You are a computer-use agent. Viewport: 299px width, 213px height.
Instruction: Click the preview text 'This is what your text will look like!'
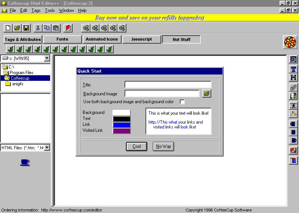click(179, 113)
